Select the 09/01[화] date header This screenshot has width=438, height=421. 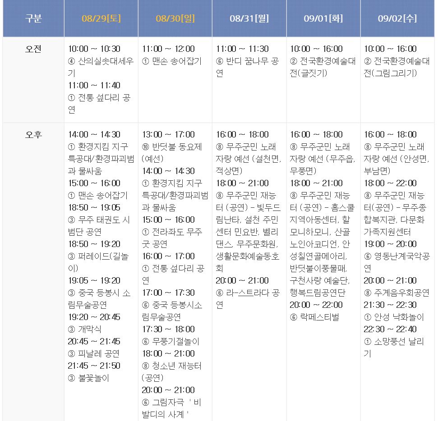click(323, 18)
